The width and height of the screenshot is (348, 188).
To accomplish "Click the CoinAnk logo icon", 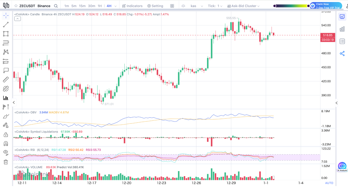I will (6, 5).
